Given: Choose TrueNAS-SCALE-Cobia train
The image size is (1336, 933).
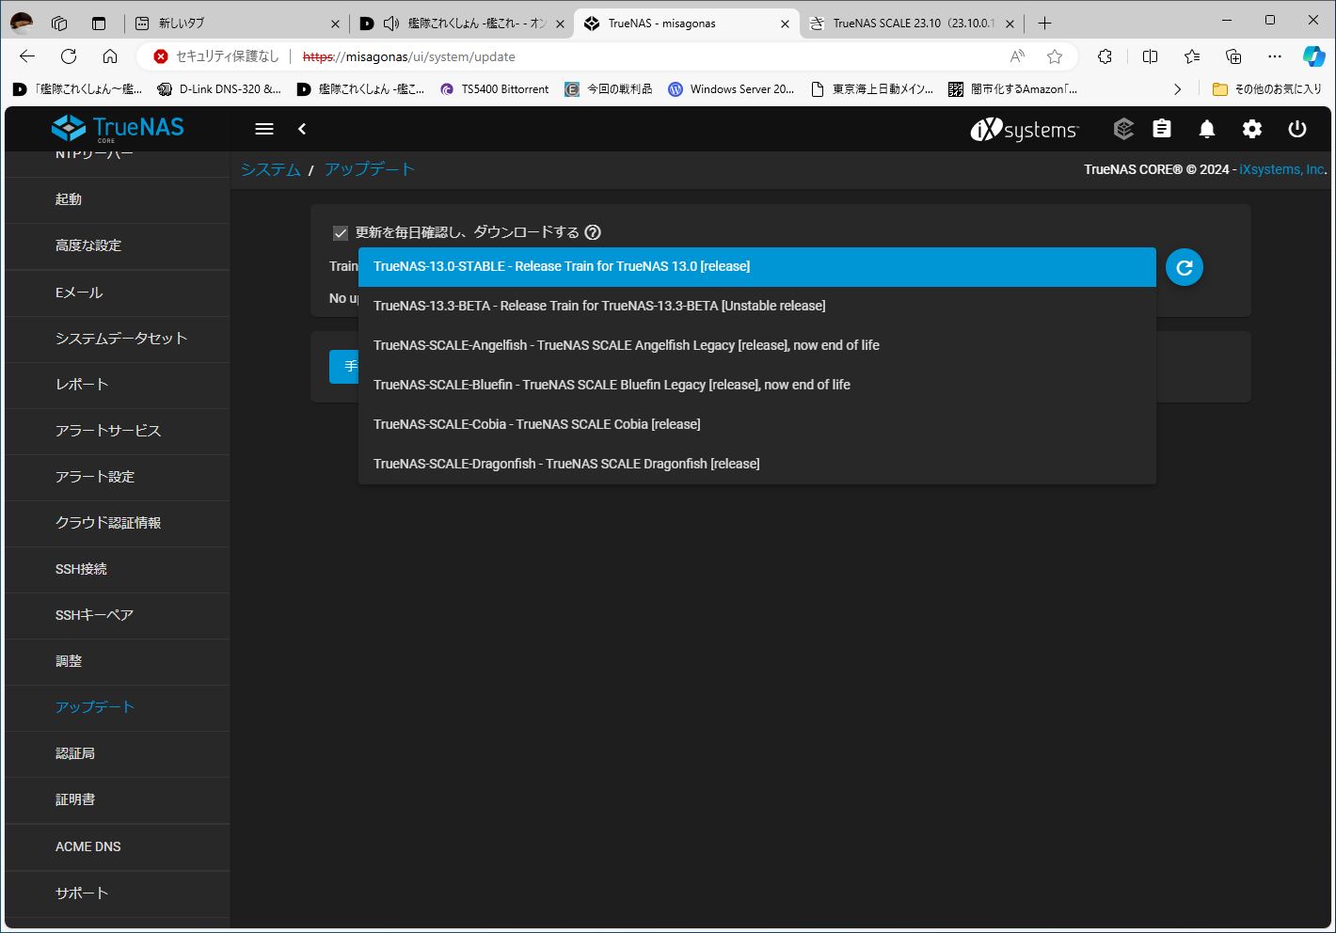Looking at the screenshot, I should 757,424.
